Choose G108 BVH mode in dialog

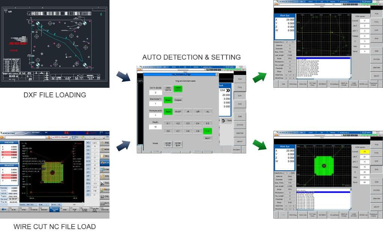tap(178, 144)
